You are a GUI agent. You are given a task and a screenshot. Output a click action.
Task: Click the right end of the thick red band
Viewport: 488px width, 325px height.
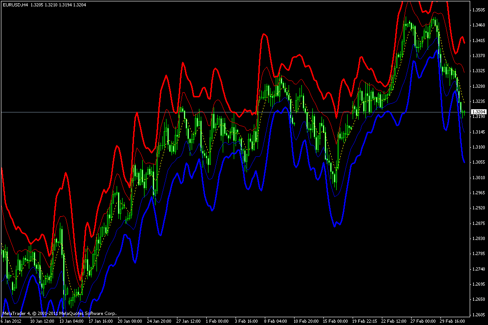tap(464, 43)
